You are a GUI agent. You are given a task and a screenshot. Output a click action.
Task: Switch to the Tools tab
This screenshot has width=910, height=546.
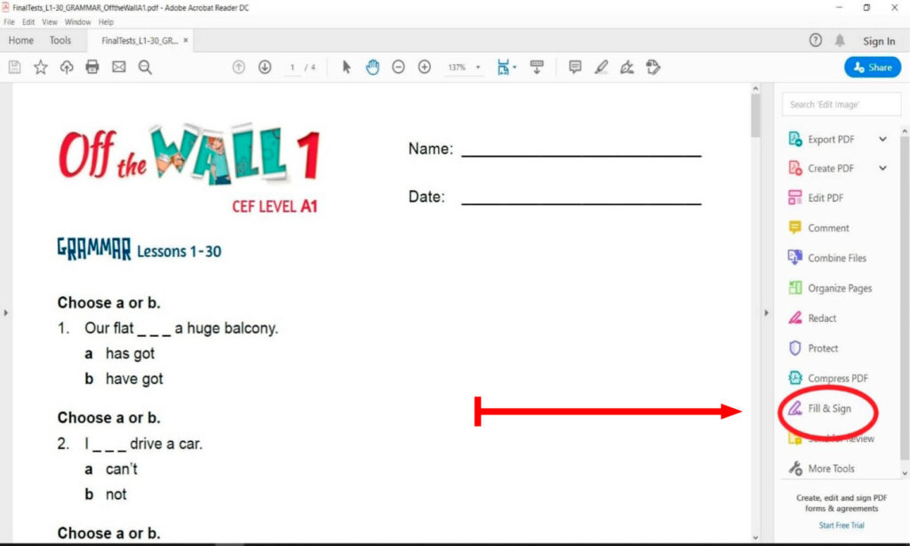(x=60, y=41)
